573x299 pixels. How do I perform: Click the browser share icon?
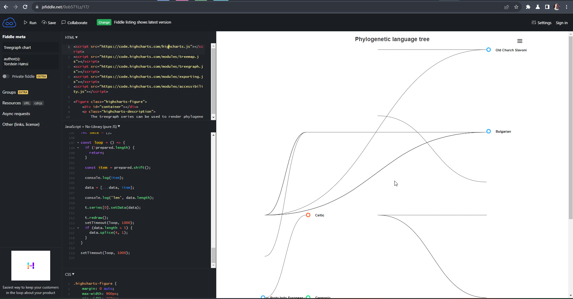click(x=506, y=7)
